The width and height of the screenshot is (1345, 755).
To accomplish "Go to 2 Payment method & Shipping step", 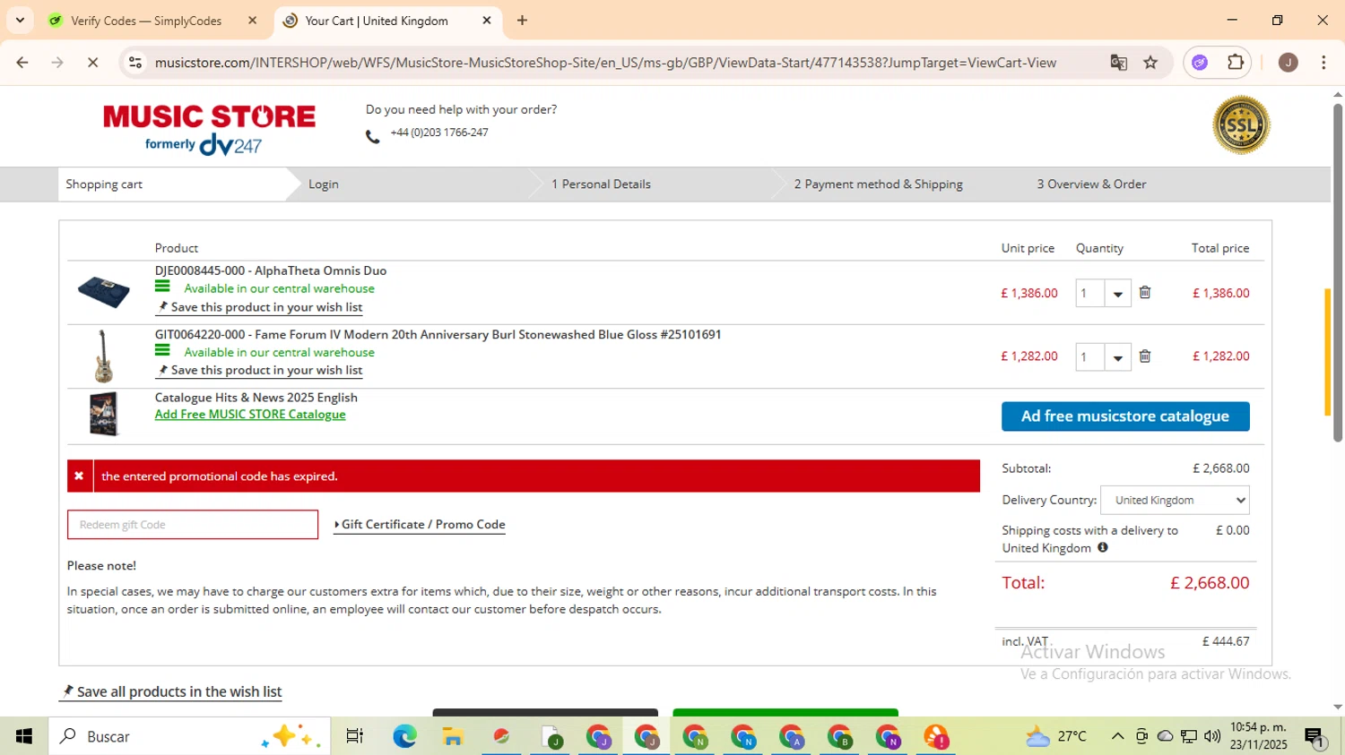I will tap(879, 184).
